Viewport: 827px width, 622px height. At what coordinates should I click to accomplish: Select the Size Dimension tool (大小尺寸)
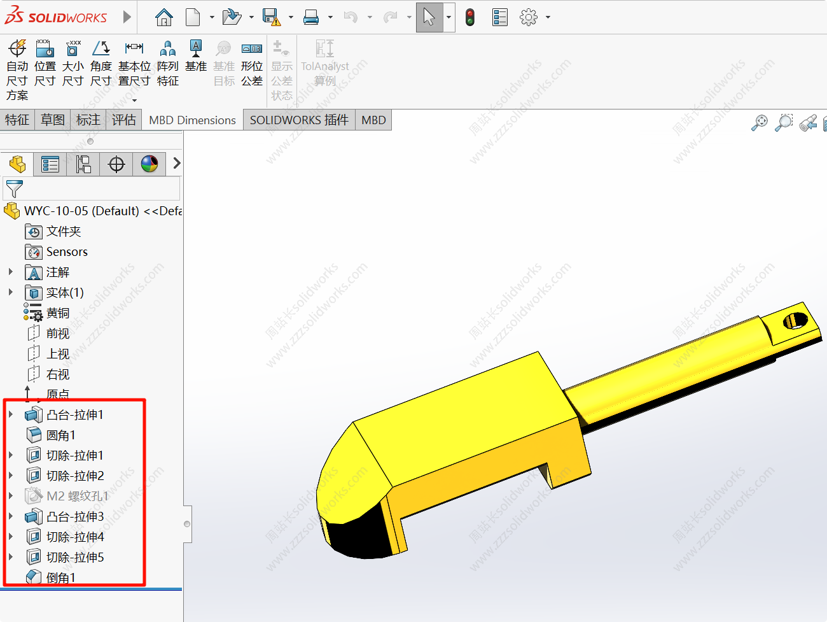point(73,63)
